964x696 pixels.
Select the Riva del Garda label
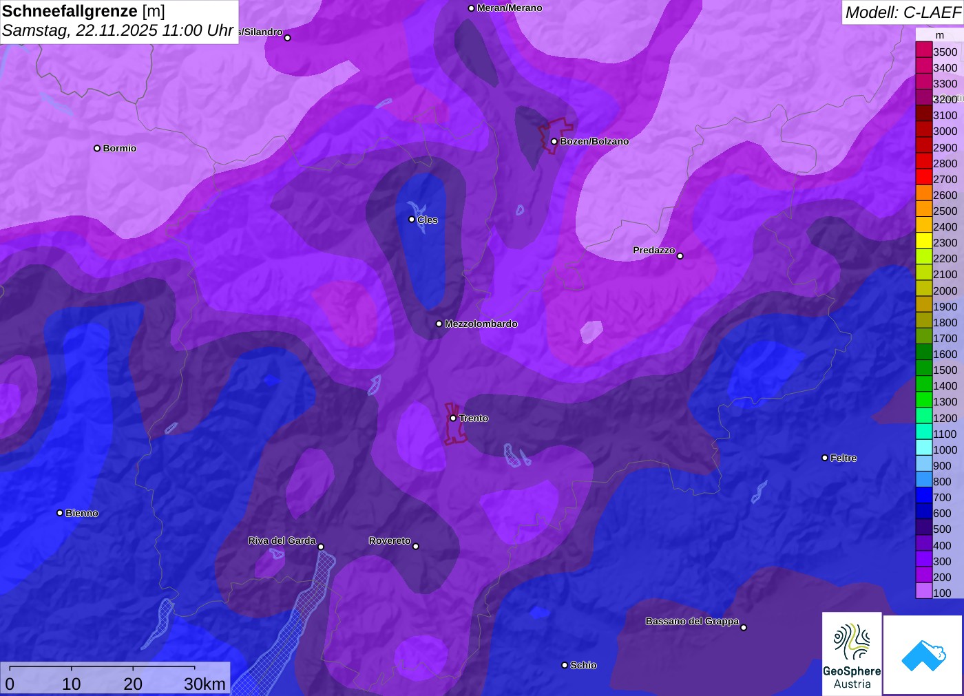coord(282,540)
